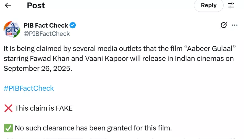Click the "This claim is FAKE" text
The width and height of the screenshot is (244, 139).
[44, 108]
